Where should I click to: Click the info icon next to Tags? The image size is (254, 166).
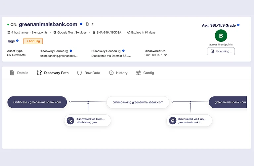click(17, 41)
